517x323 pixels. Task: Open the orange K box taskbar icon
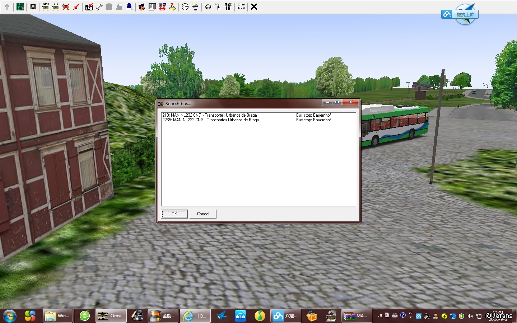(x=312, y=316)
